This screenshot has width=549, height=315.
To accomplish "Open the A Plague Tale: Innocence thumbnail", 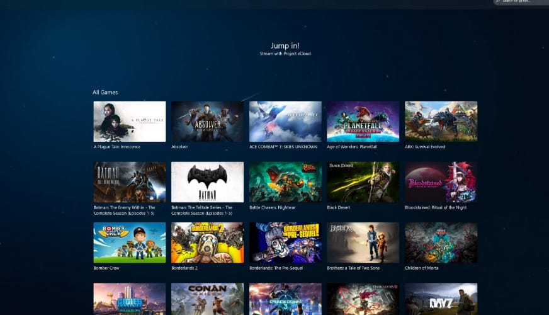I will coord(130,122).
